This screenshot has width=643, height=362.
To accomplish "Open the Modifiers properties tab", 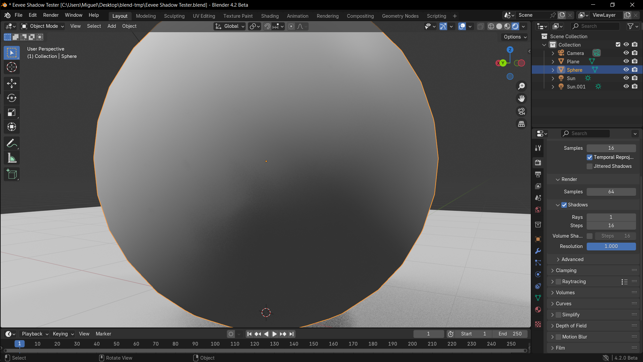I will 538,251.
